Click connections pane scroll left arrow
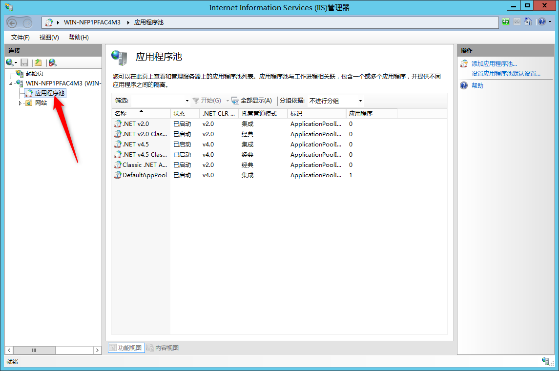Image resolution: width=559 pixels, height=371 pixels. (9, 350)
